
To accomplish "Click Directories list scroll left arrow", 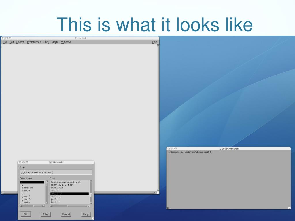I will [x=21, y=206].
